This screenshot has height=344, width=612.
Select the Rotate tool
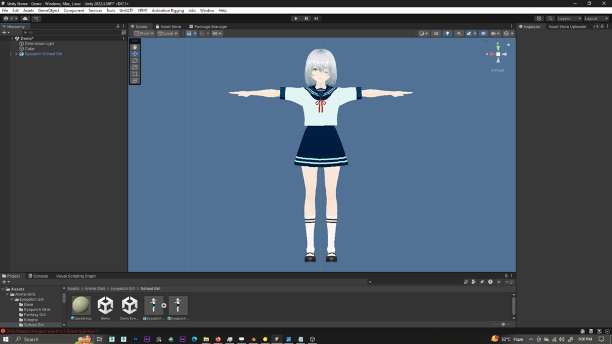point(135,60)
